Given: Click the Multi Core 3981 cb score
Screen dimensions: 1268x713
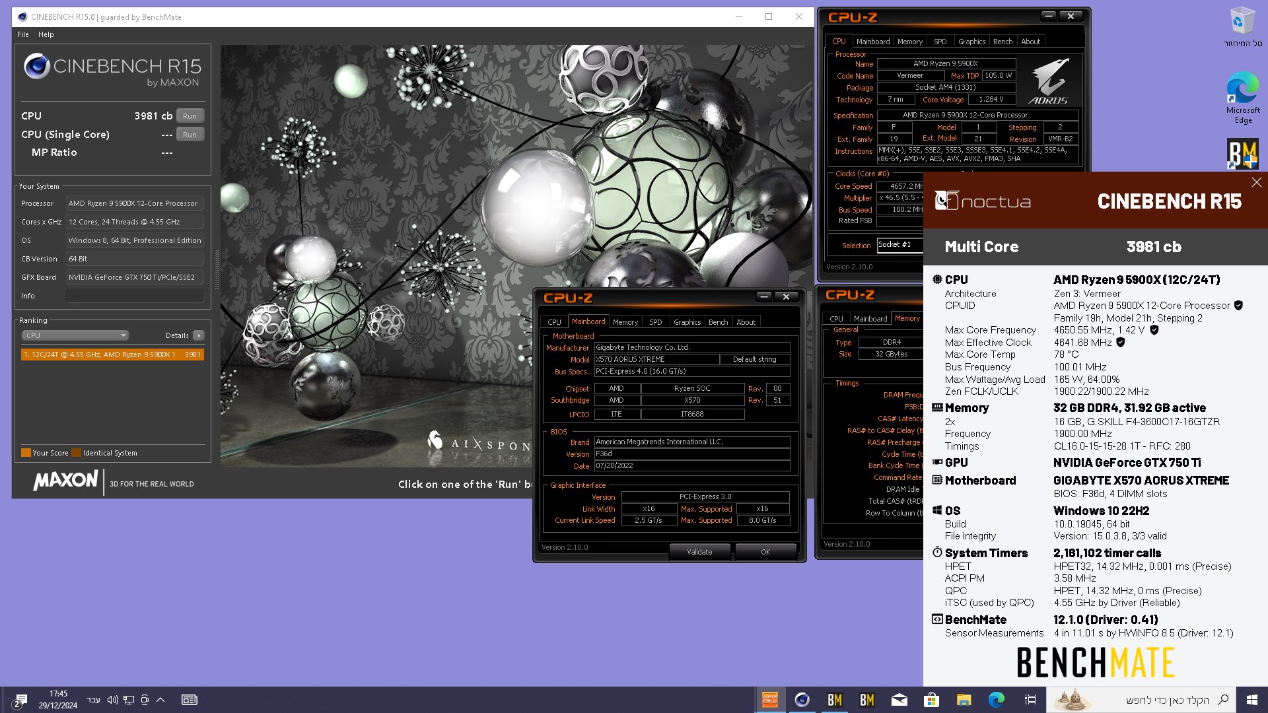Looking at the screenshot, I should click(x=1154, y=247).
